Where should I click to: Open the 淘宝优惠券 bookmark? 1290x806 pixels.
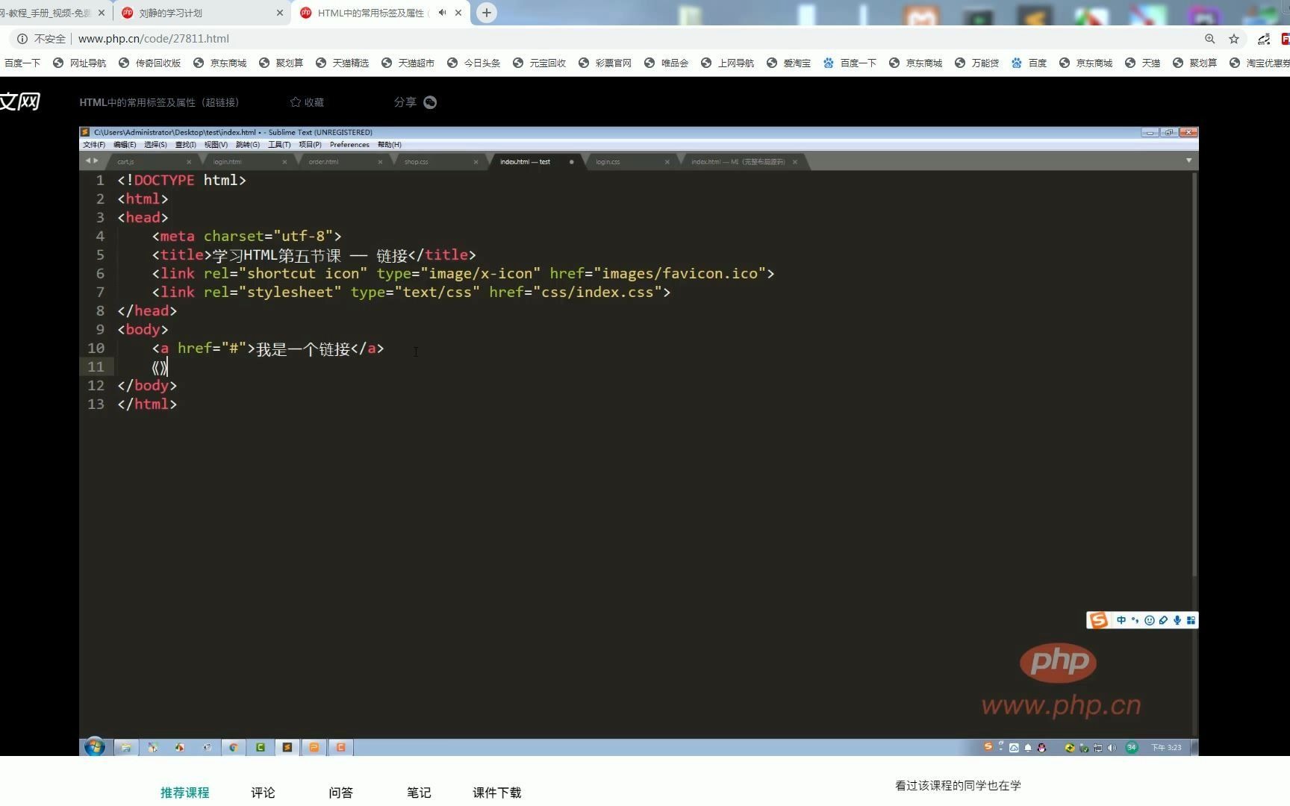click(1259, 63)
